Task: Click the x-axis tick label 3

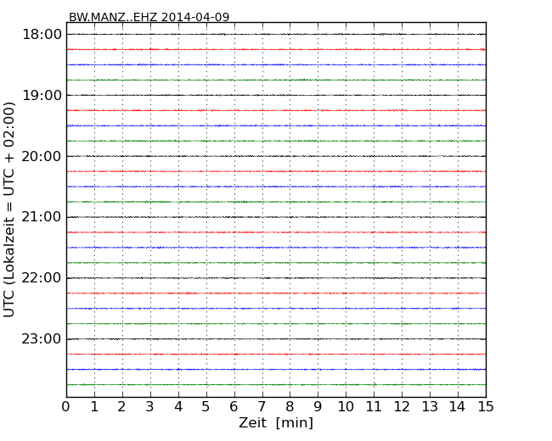Action: (x=150, y=407)
